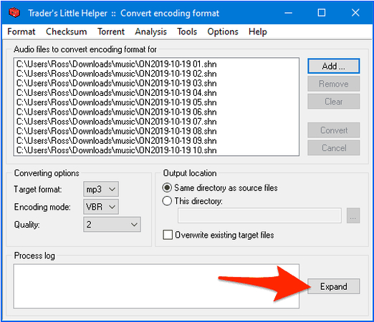
Task: Enable Overwrite existing target files checkbox
Action: [219, 235]
